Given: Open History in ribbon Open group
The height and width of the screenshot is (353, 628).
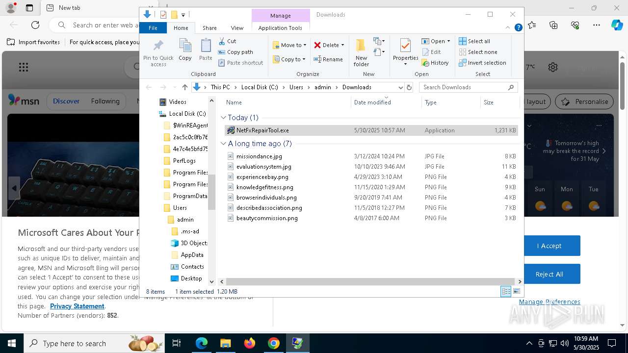Looking at the screenshot, I should tap(435, 63).
